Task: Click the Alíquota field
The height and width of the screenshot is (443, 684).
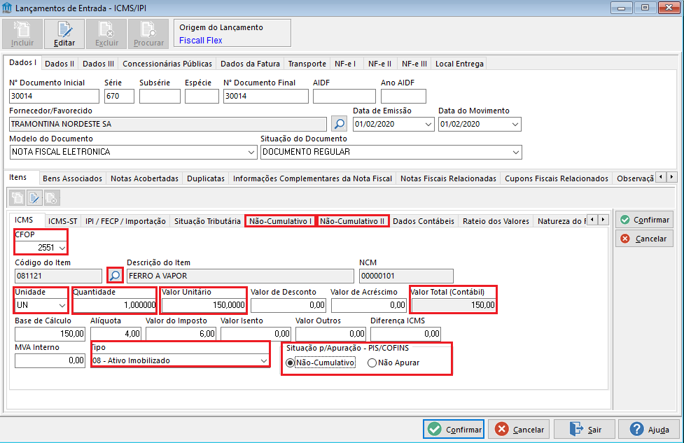Action: tap(116, 334)
